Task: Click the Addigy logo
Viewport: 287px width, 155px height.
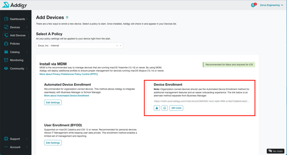Action: [15, 5]
